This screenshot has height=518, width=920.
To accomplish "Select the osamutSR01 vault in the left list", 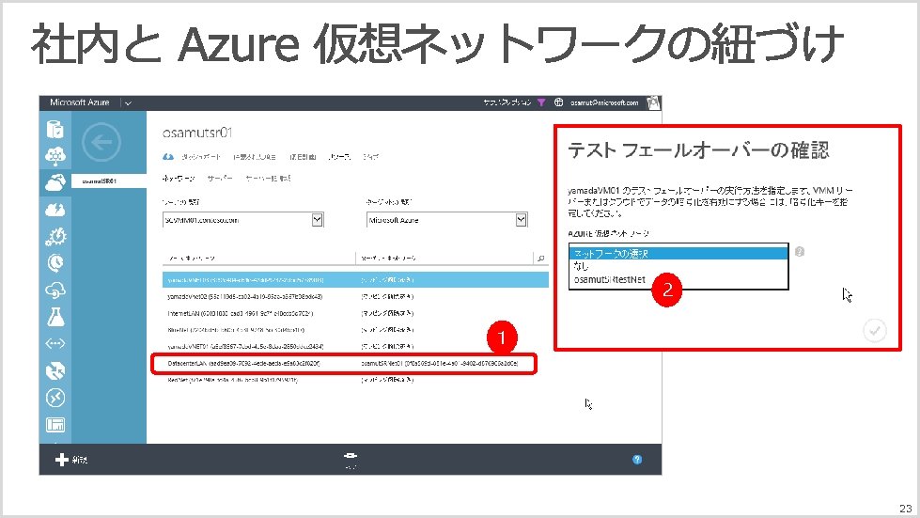I will pos(109,181).
